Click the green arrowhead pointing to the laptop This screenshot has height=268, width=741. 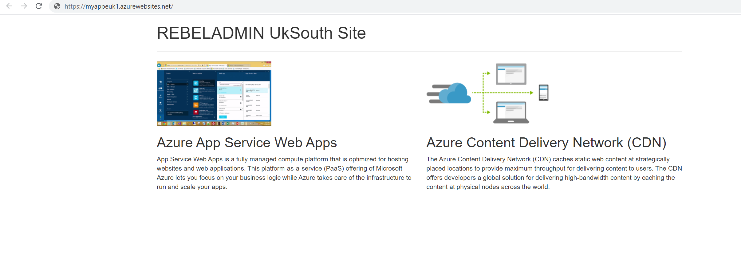click(x=488, y=112)
